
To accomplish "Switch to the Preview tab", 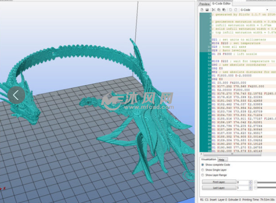I will click(204, 3).
